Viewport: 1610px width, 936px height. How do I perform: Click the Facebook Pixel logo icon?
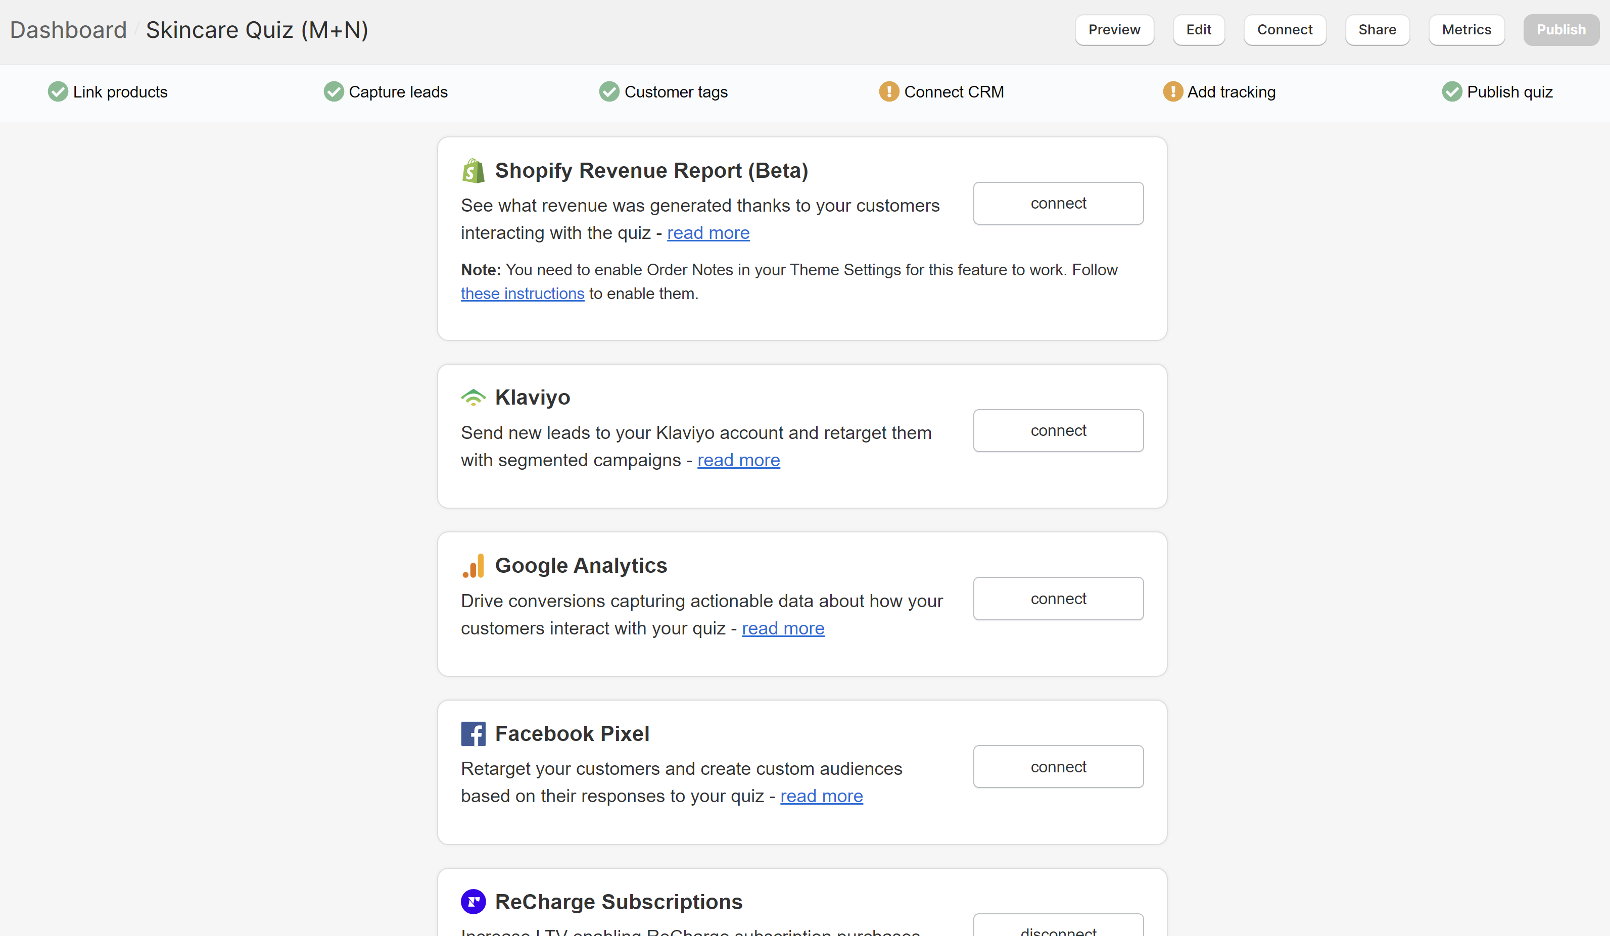pos(473,733)
